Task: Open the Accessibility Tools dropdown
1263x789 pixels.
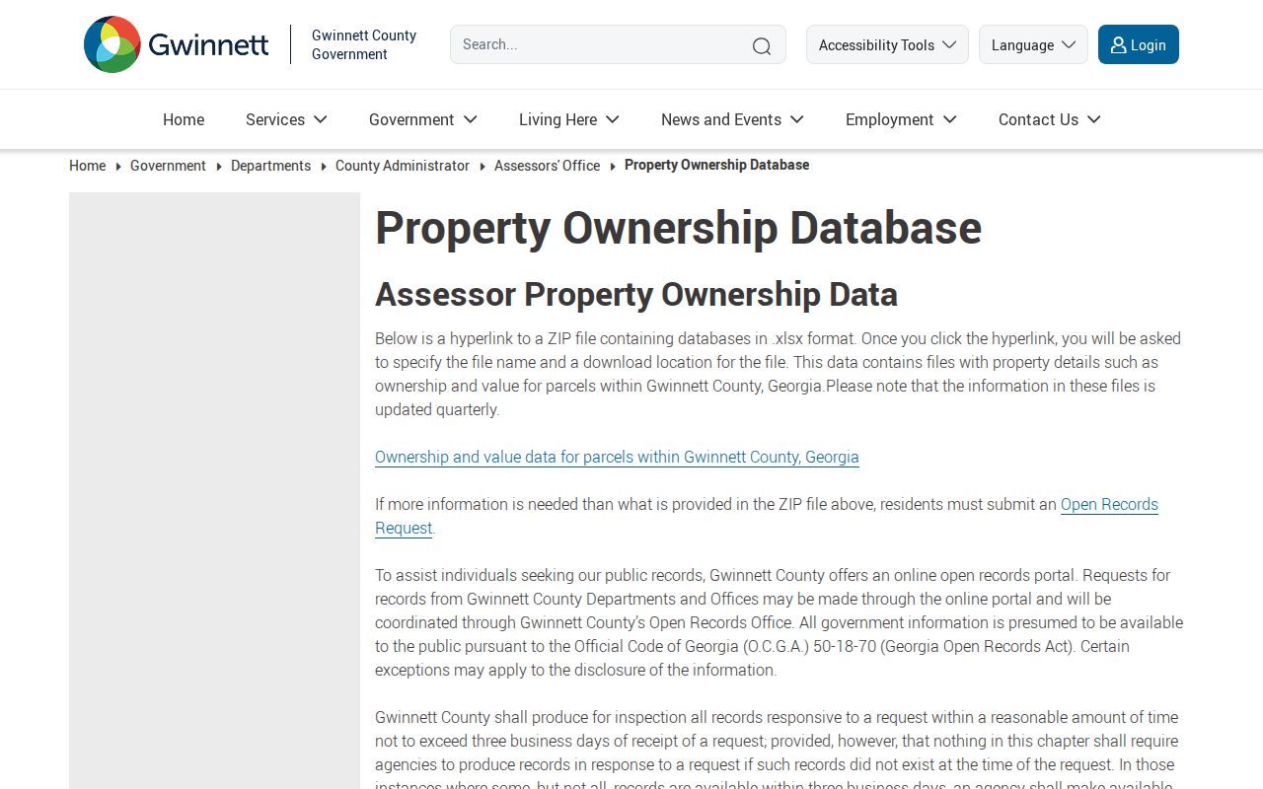Action: [x=887, y=44]
